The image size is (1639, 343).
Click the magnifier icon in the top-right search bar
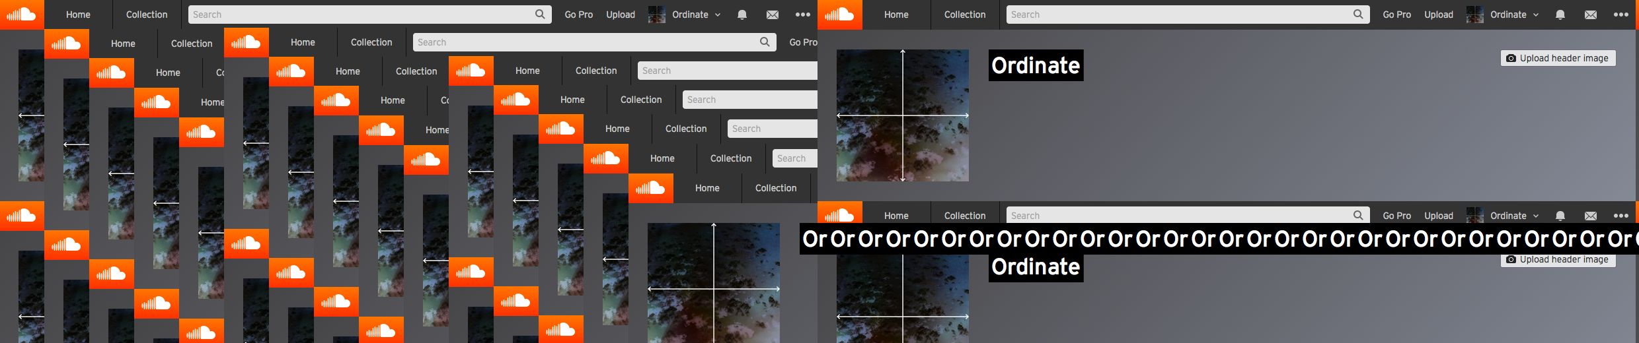1358,14
